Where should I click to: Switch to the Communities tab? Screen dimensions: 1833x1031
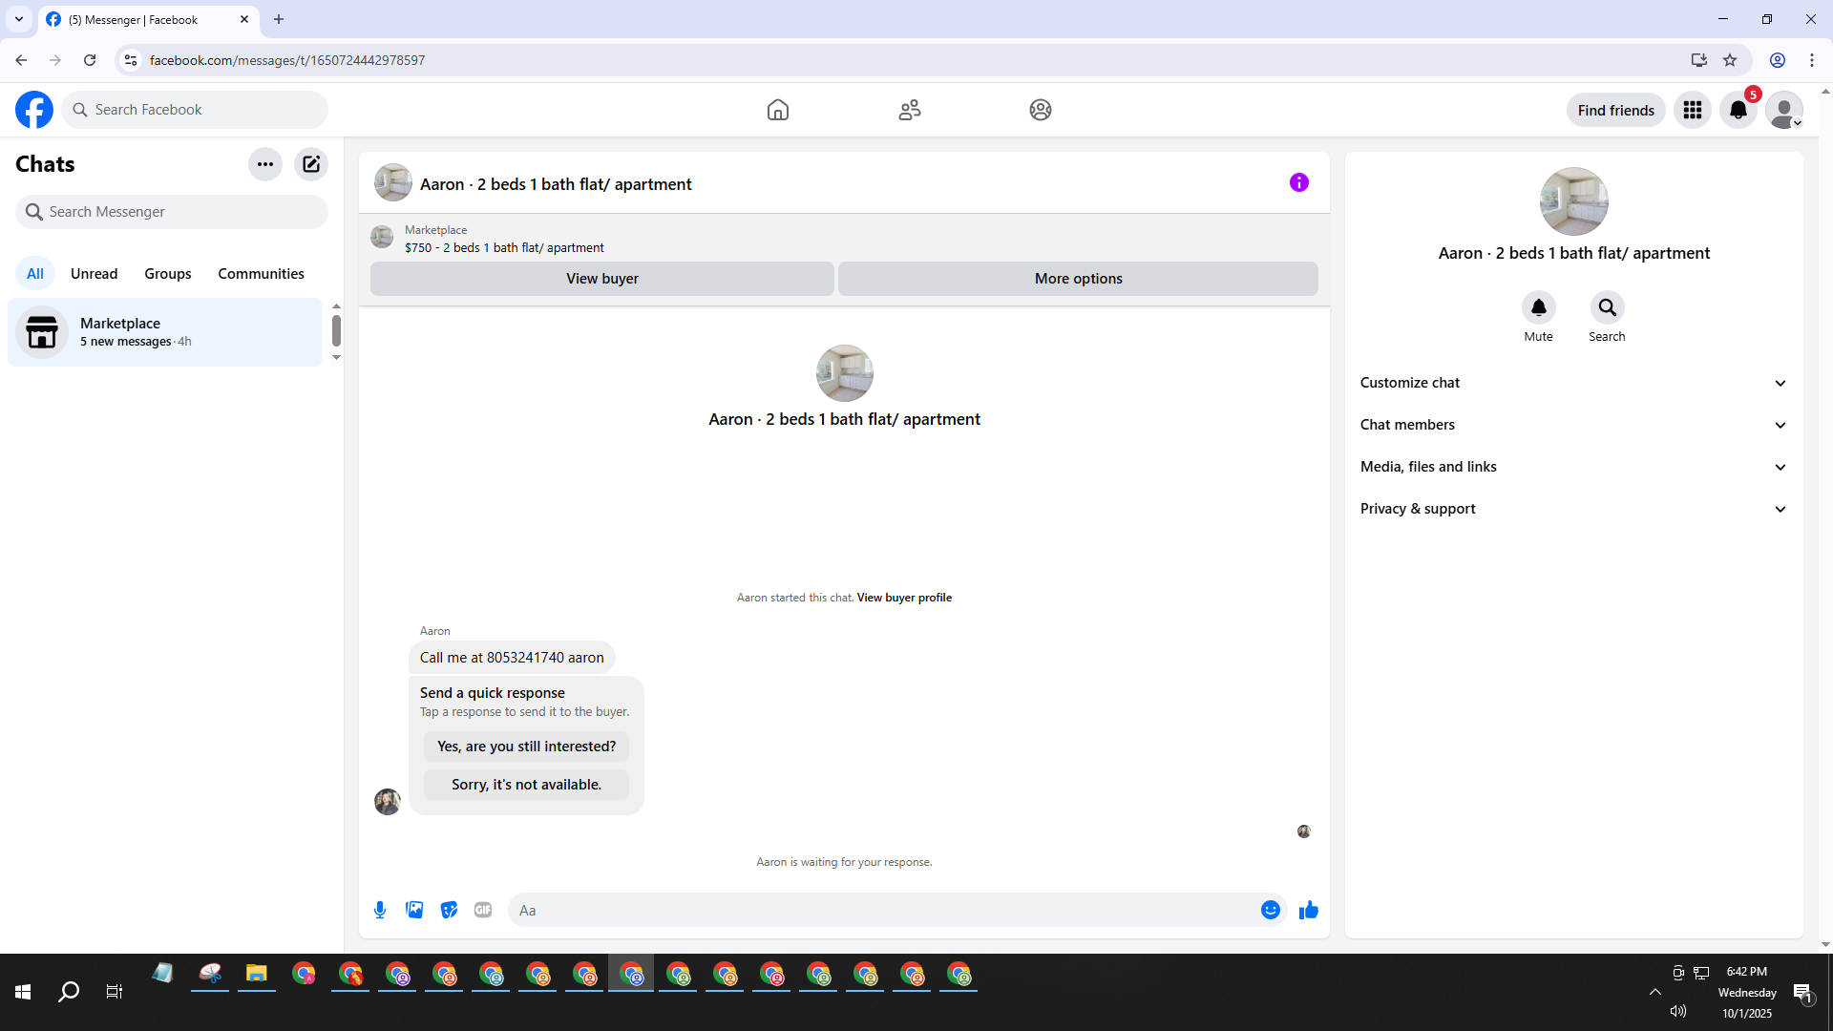point(262,274)
